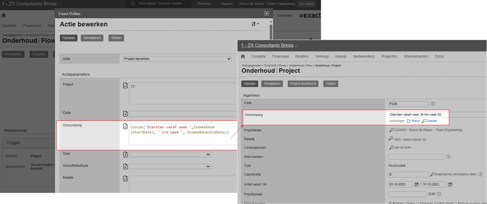Click the expression icon next to Project field

point(125,86)
